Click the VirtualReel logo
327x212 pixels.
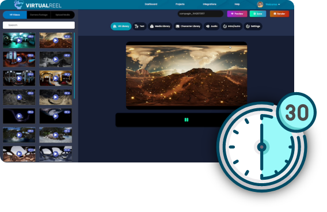point(38,5)
